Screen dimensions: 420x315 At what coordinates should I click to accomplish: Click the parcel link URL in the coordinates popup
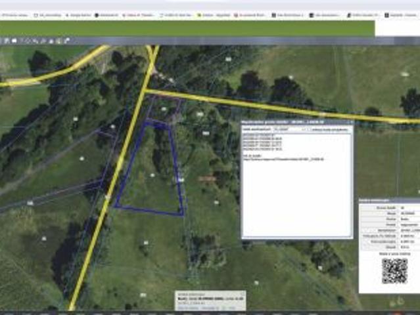(283, 159)
